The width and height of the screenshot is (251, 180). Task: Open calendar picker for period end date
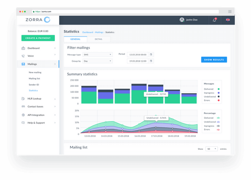(x=151, y=61)
